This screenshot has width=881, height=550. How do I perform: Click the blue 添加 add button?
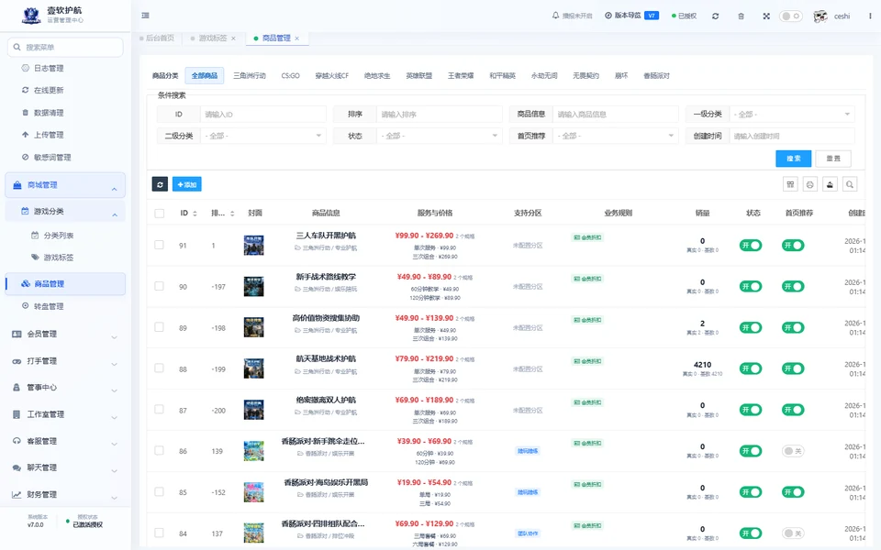coord(187,184)
